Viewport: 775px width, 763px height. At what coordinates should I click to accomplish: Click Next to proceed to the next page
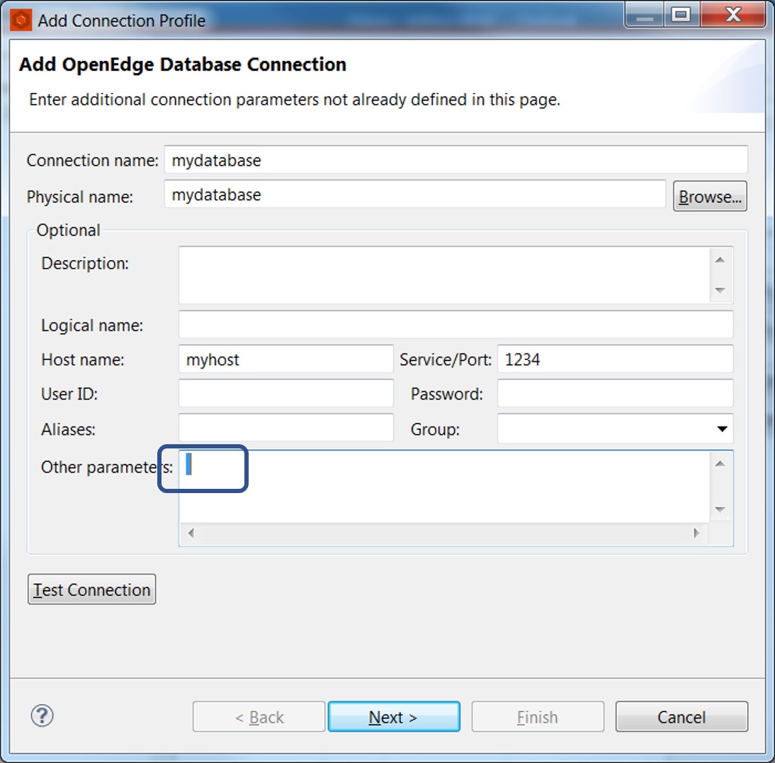394,716
